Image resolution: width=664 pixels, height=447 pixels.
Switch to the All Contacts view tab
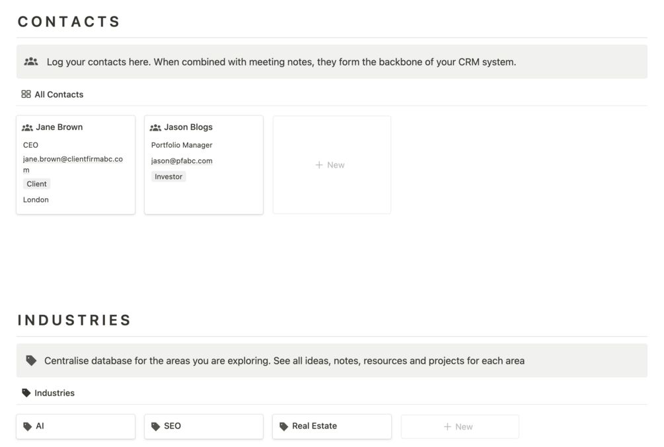pos(59,94)
